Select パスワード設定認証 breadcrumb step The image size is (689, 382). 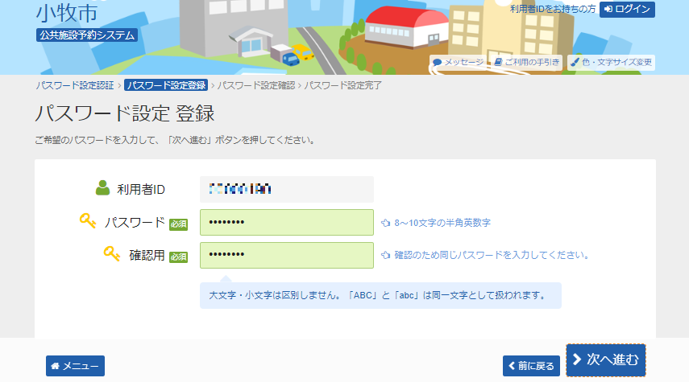click(75, 85)
